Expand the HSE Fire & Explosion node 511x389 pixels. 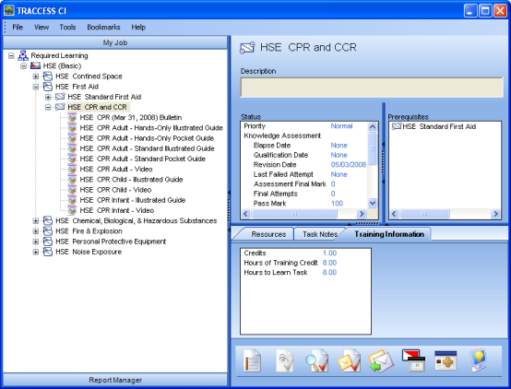pyautogui.click(x=36, y=231)
